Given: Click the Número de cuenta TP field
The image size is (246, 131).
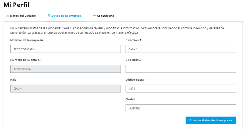Looking at the screenshot, I should [x=65, y=69].
